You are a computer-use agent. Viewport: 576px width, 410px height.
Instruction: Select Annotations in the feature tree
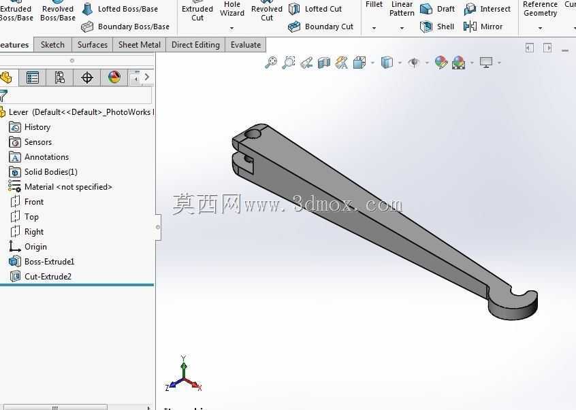pyautogui.click(x=39, y=157)
